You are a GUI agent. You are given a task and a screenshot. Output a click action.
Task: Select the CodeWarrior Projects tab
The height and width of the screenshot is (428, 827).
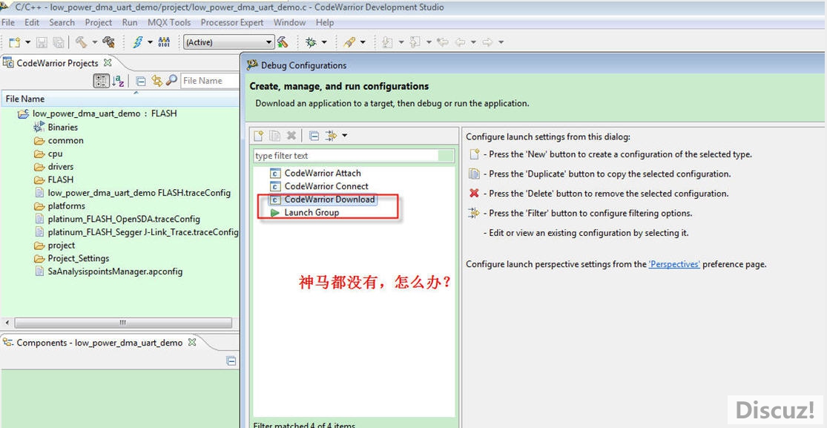(57, 63)
